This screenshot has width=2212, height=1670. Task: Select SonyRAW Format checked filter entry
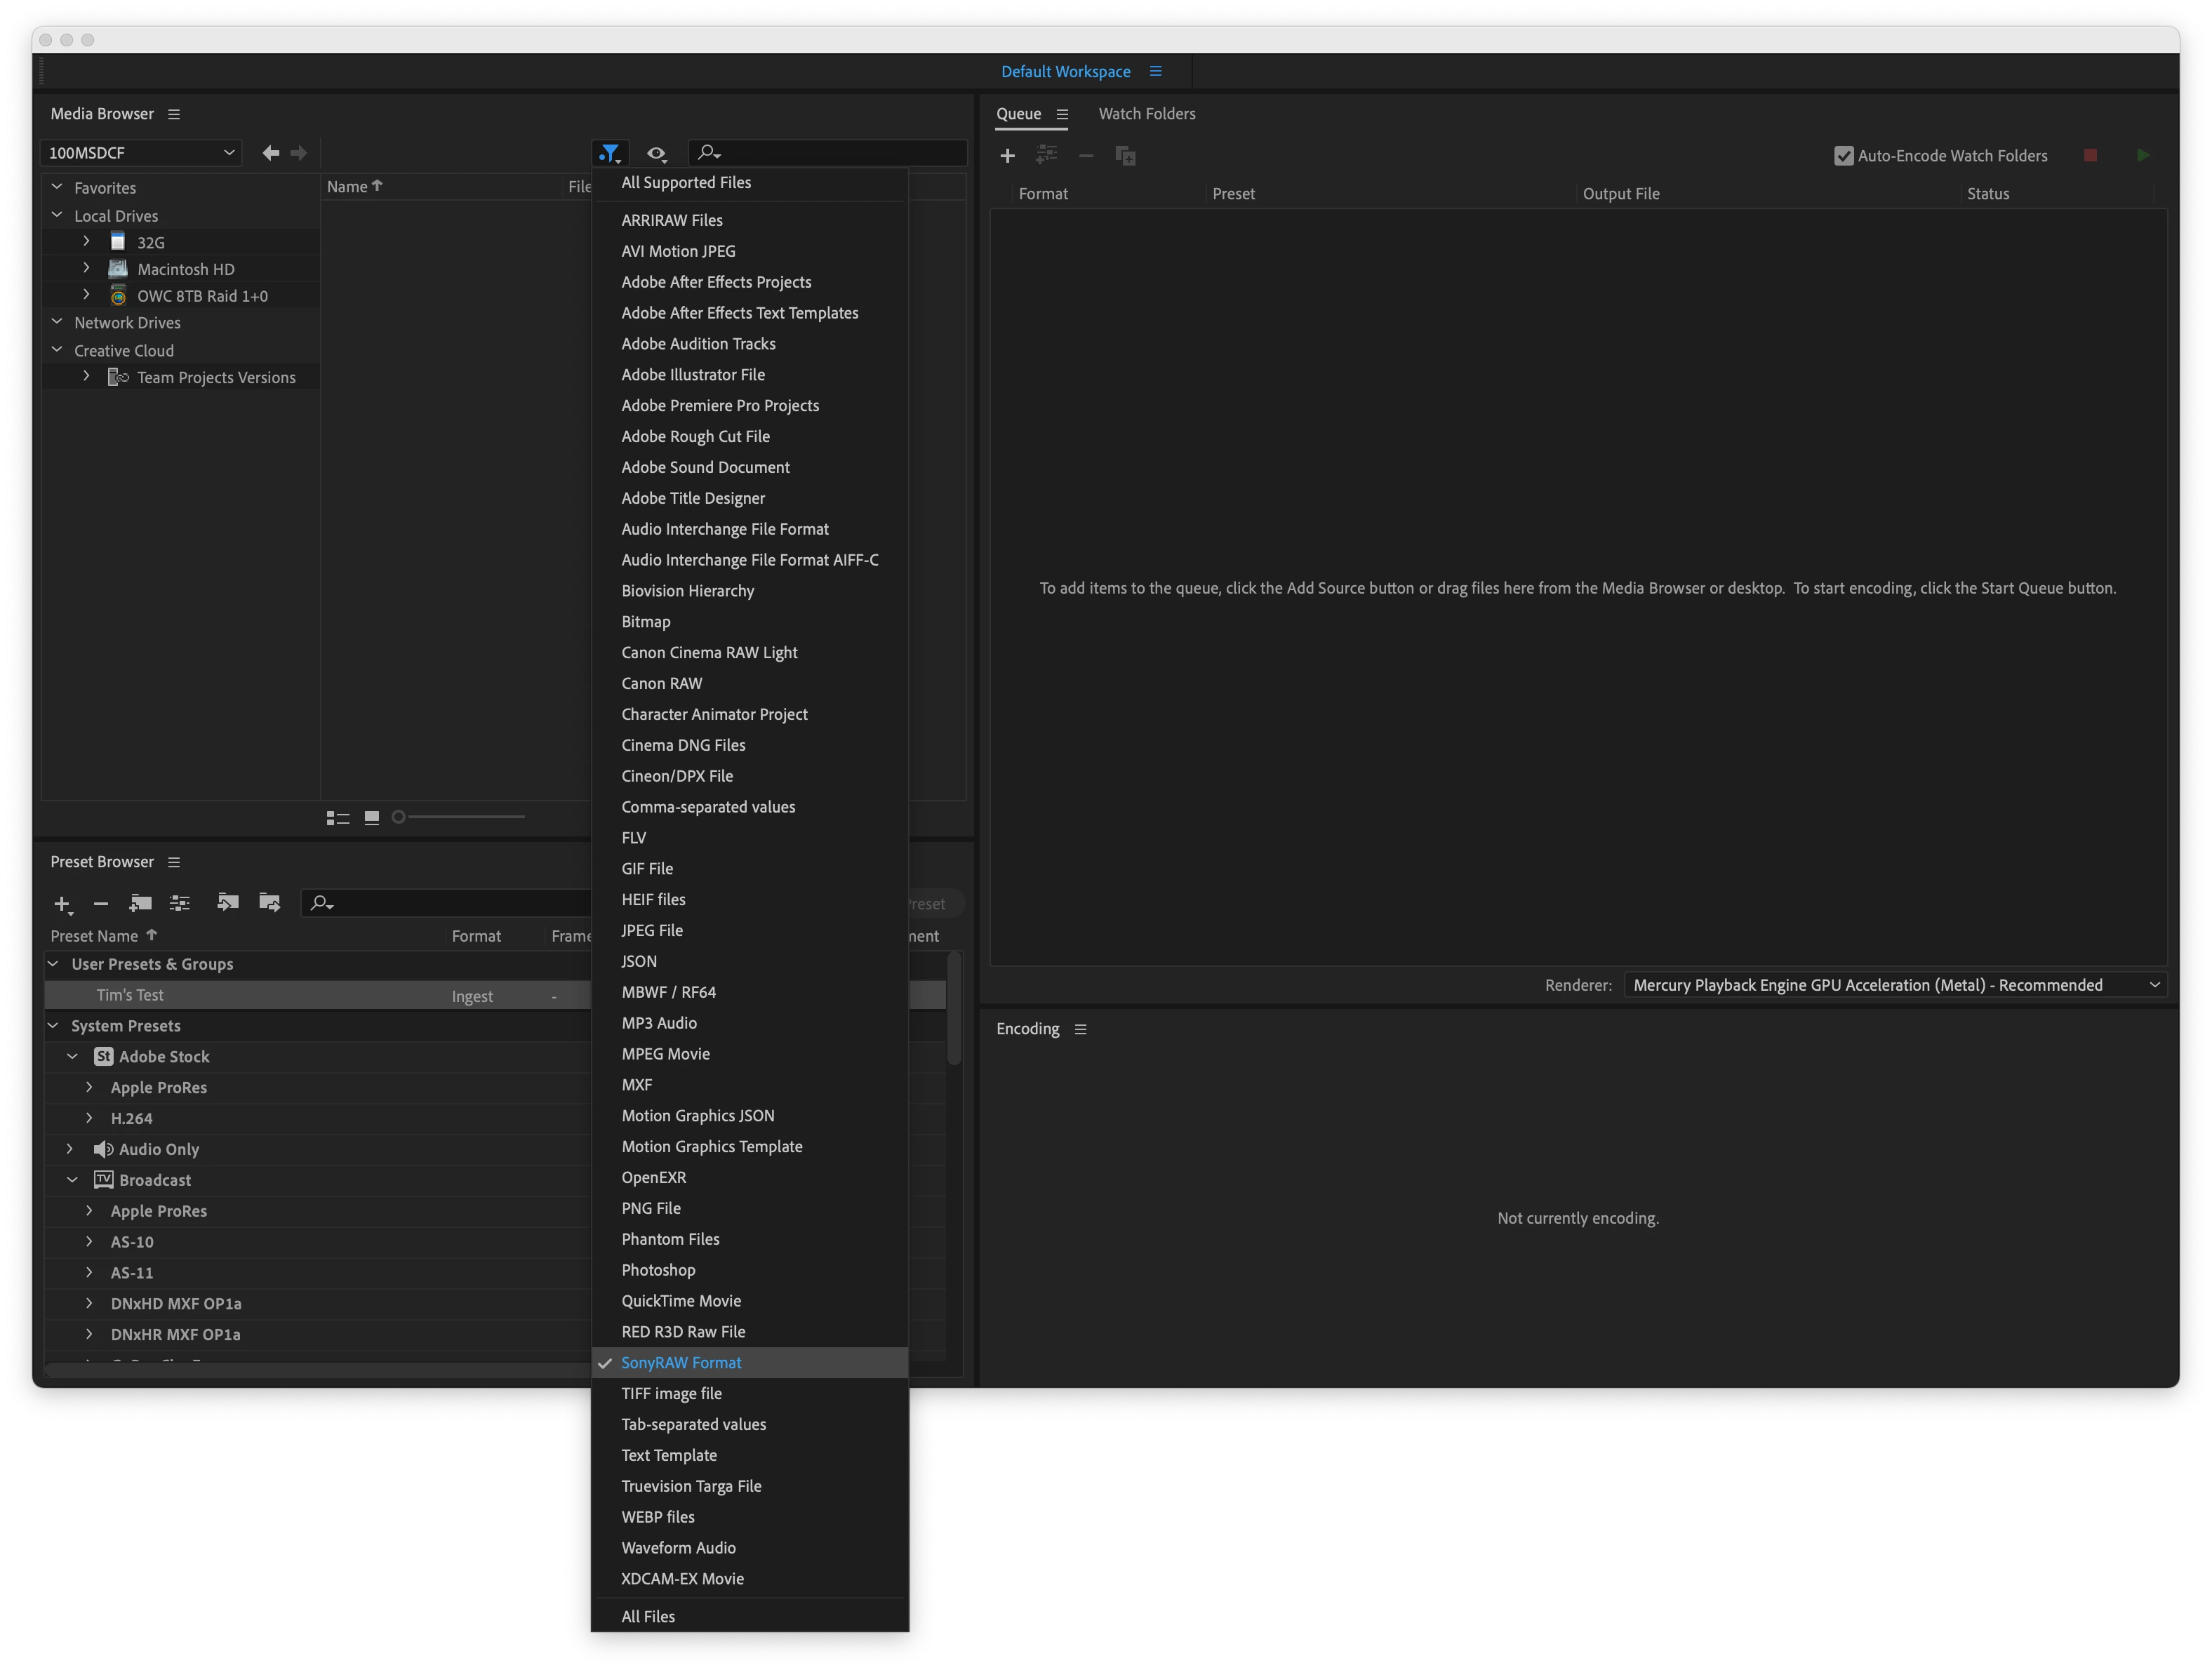681,1363
